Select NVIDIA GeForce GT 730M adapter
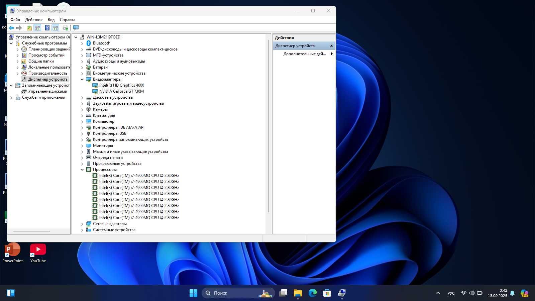 pyautogui.click(x=121, y=91)
